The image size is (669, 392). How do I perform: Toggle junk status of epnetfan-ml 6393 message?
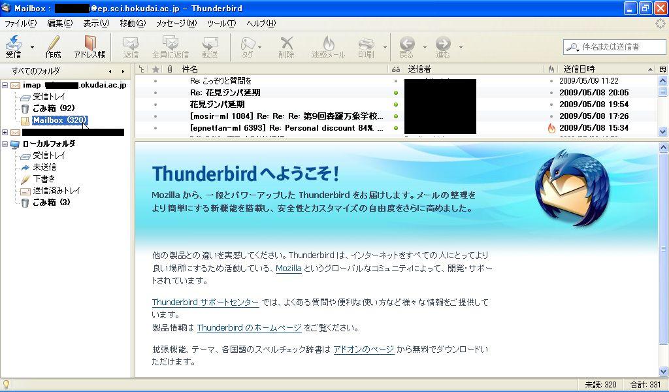tap(551, 128)
